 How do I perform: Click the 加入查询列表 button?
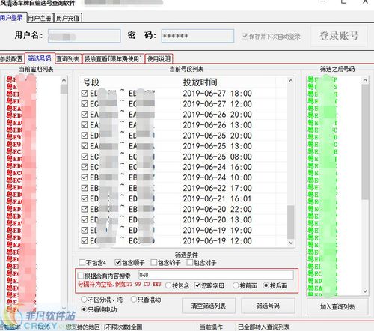337,307
